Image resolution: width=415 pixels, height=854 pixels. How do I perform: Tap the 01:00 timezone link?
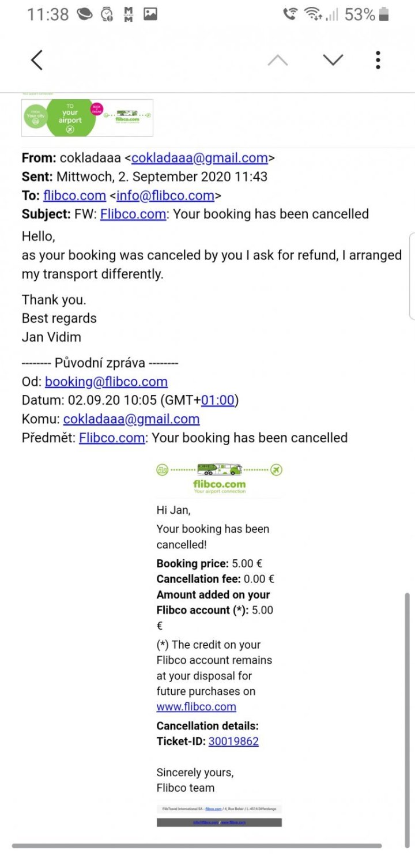[217, 400]
